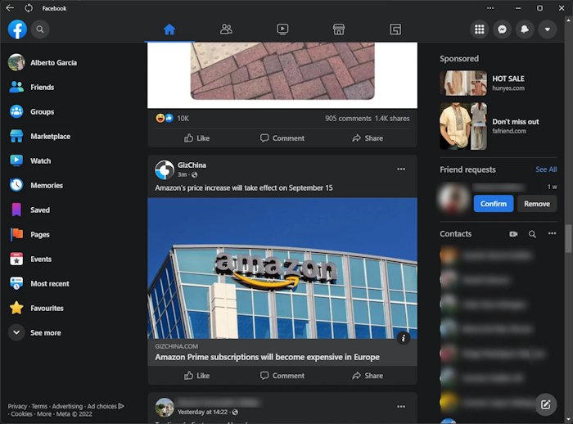Open the window's three-dot menu in title bar
Viewport: 573px width, 424px height.
coord(490,8)
